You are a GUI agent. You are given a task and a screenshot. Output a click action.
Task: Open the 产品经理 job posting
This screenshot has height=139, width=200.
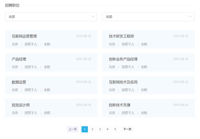19,59
